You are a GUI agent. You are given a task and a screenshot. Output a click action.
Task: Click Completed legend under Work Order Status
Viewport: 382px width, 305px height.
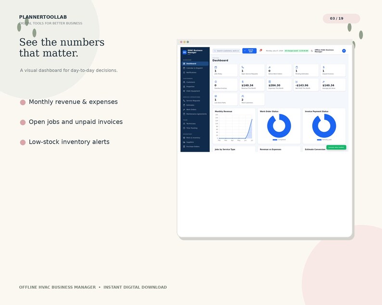[x=279, y=140]
